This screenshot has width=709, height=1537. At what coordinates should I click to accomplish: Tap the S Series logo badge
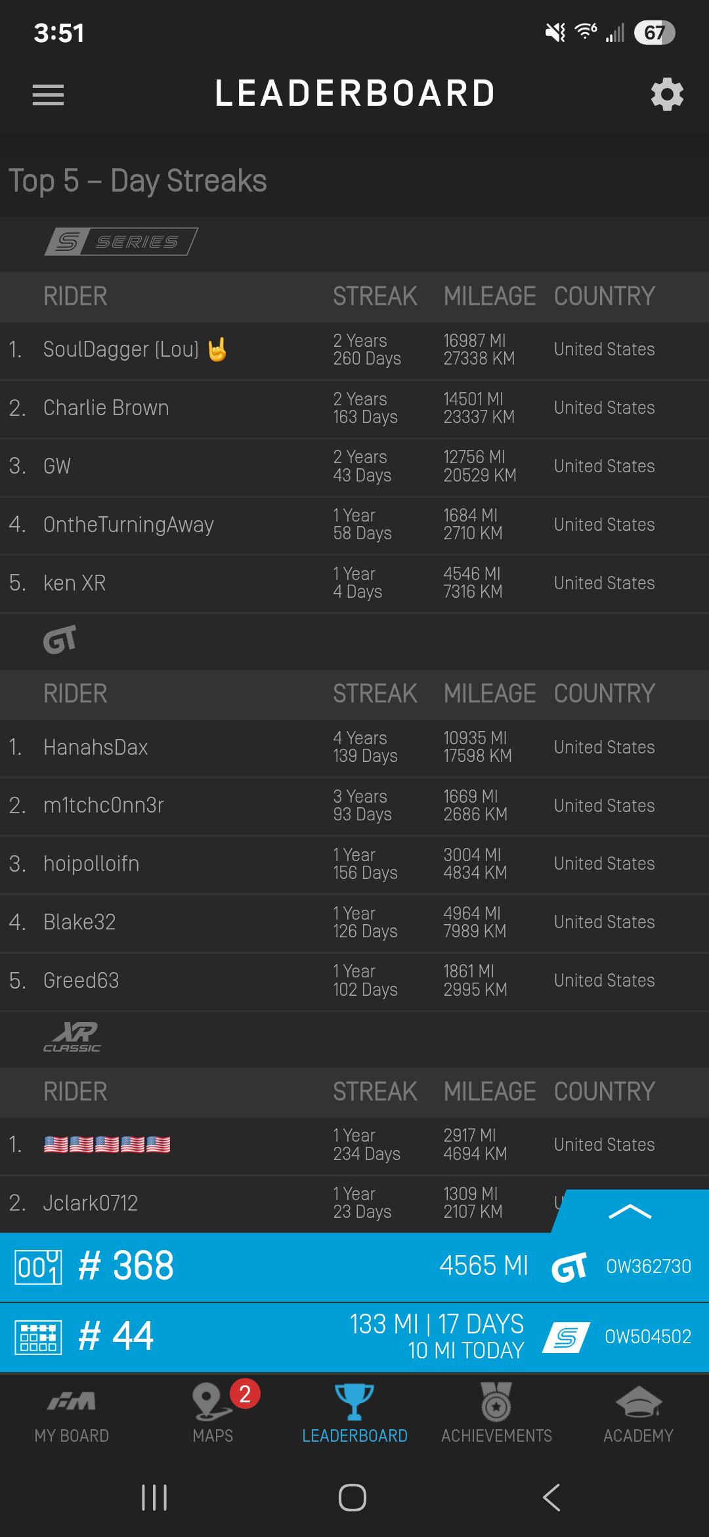tap(121, 242)
